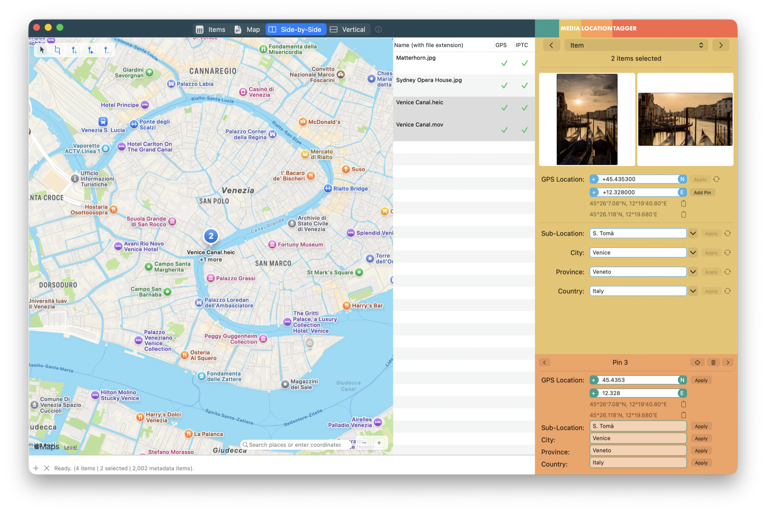Apply Pin 3 GPS location

point(701,380)
